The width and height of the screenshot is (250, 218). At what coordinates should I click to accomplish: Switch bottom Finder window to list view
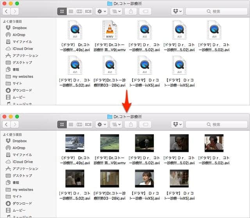[x=71, y=124]
